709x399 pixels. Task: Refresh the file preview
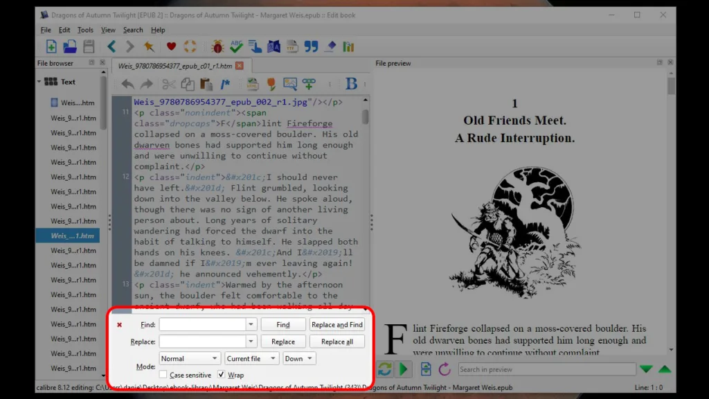(445, 369)
